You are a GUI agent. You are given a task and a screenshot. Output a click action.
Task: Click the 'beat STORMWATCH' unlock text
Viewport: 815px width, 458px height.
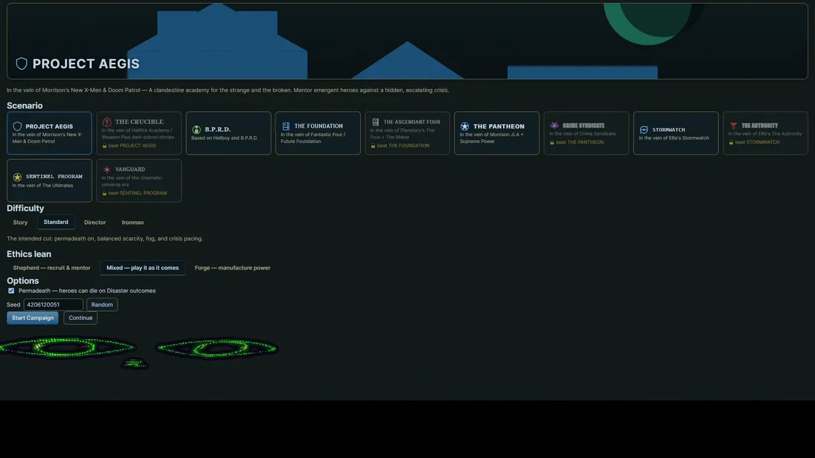click(757, 142)
